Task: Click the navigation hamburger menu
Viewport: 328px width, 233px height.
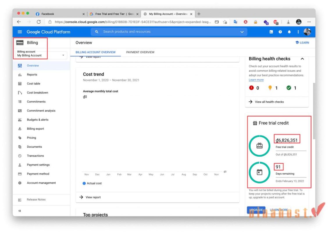Action: point(19,32)
